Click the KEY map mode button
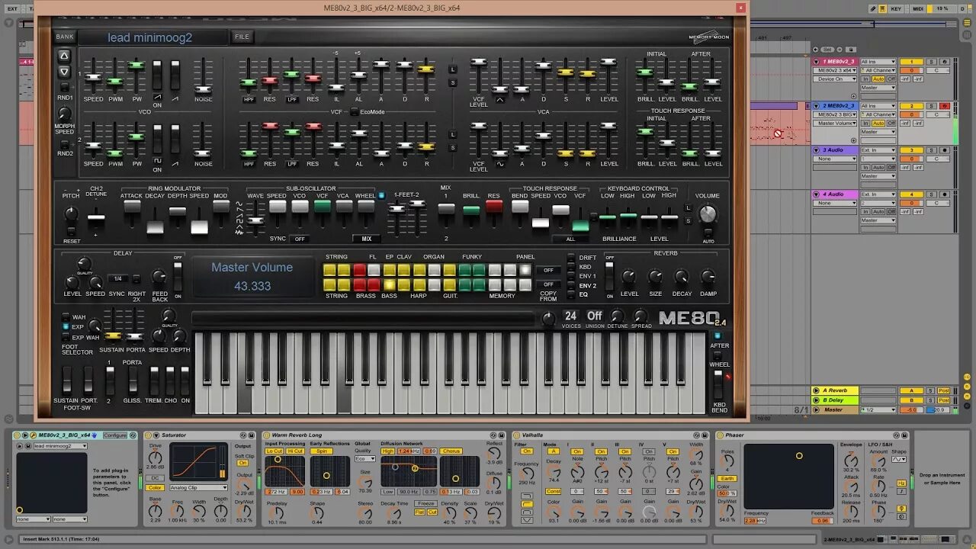Viewport: 976px width, 549px height. (x=896, y=8)
